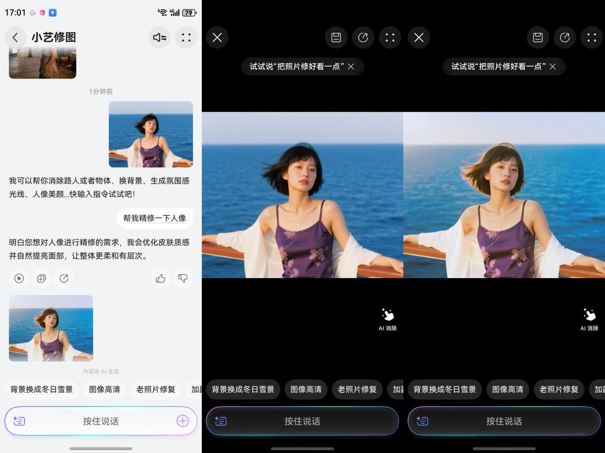This screenshot has height=453, width=605.
Task: Click the add-copy icon below the AI reply
Action: click(x=41, y=279)
